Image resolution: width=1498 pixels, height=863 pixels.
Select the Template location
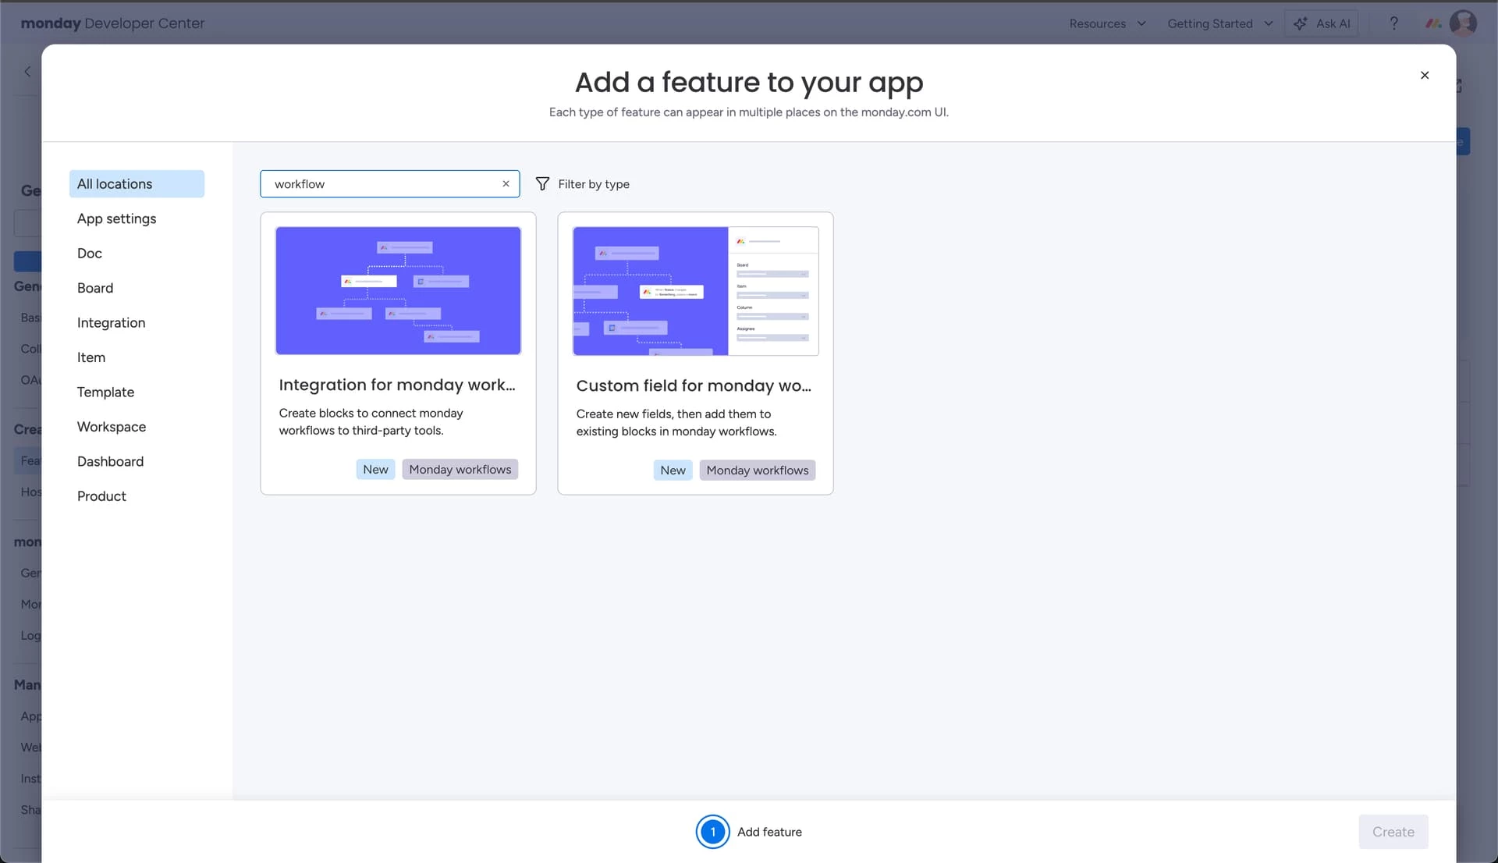pyautogui.click(x=137, y=392)
